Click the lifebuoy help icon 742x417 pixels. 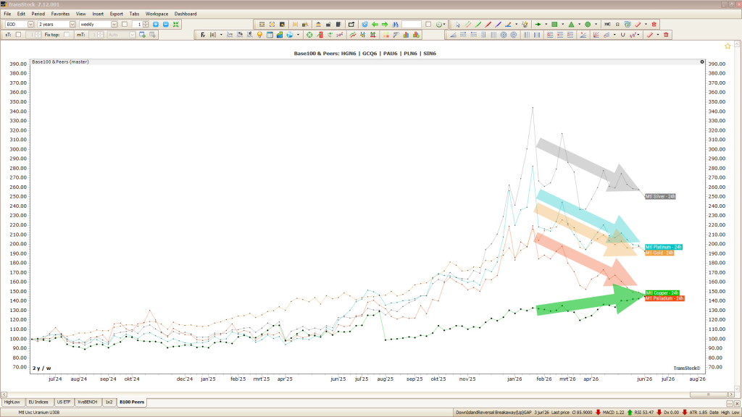click(x=309, y=35)
